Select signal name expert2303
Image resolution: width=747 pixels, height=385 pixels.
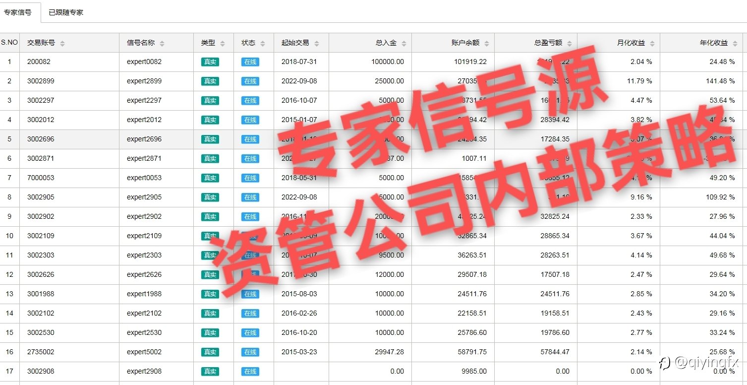(144, 256)
